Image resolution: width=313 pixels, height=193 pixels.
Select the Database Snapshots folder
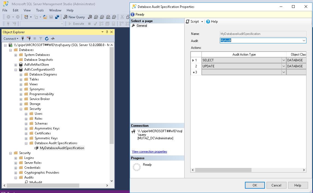coord(39,60)
